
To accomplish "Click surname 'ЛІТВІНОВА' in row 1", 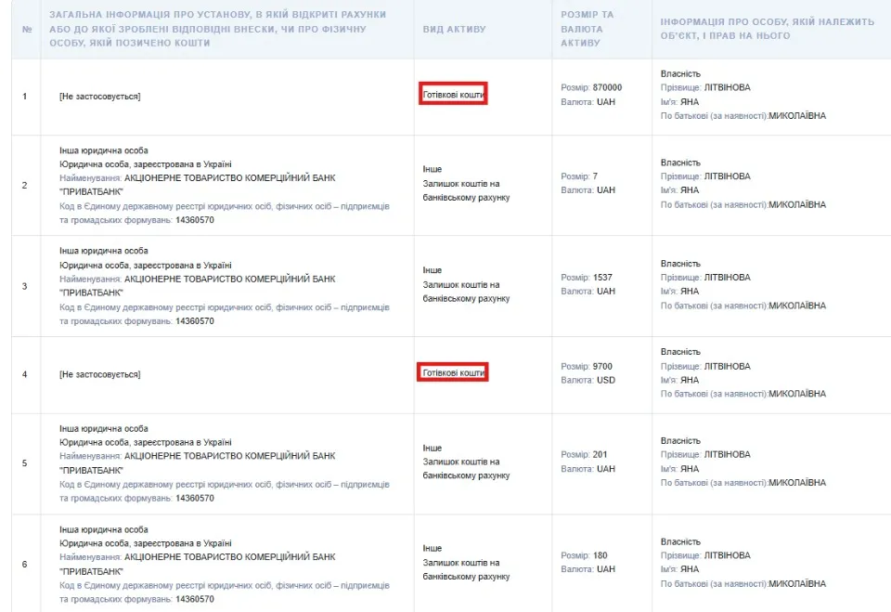I will (x=727, y=88).
